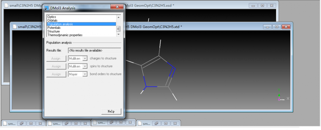Click the C3N2H5.xtd window document icon
The height and width of the screenshot is (130, 321).
[x=14, y=27]
